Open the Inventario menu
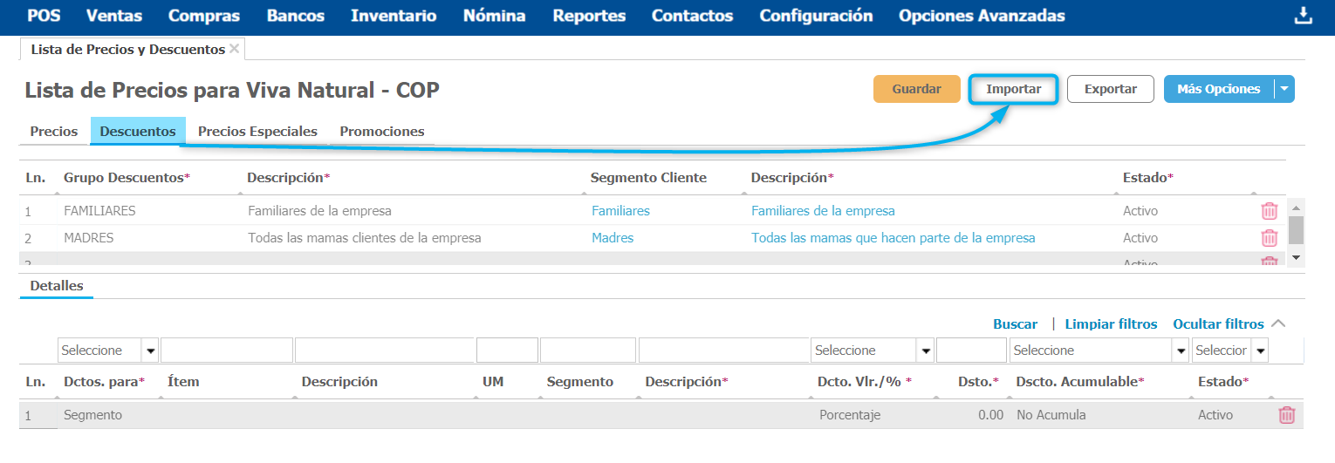Screen dimensions: 1335x463 [x=394, y=16]
